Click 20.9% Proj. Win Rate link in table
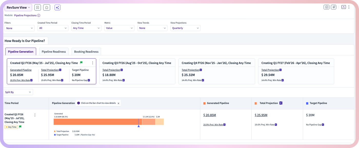The width and height of the screenshot is (359, 148). point(213,125)
